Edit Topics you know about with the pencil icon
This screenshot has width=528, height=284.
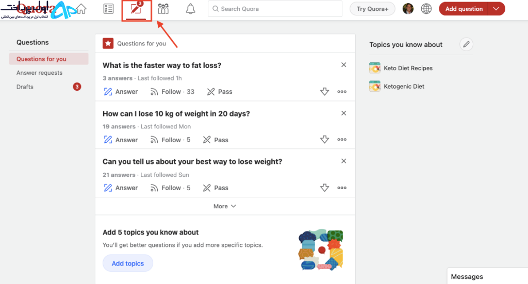[x=466, y=44]
